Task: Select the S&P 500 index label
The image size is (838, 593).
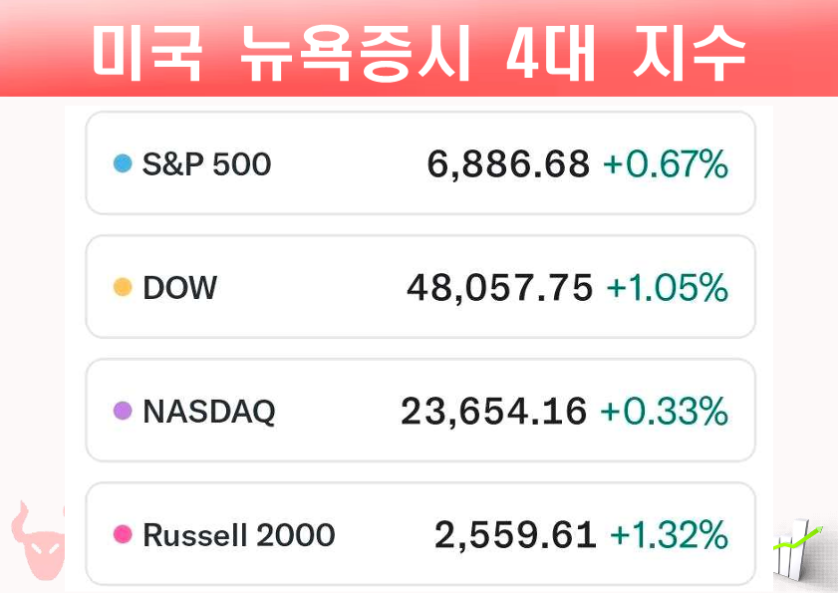Action: coord(206,163)
